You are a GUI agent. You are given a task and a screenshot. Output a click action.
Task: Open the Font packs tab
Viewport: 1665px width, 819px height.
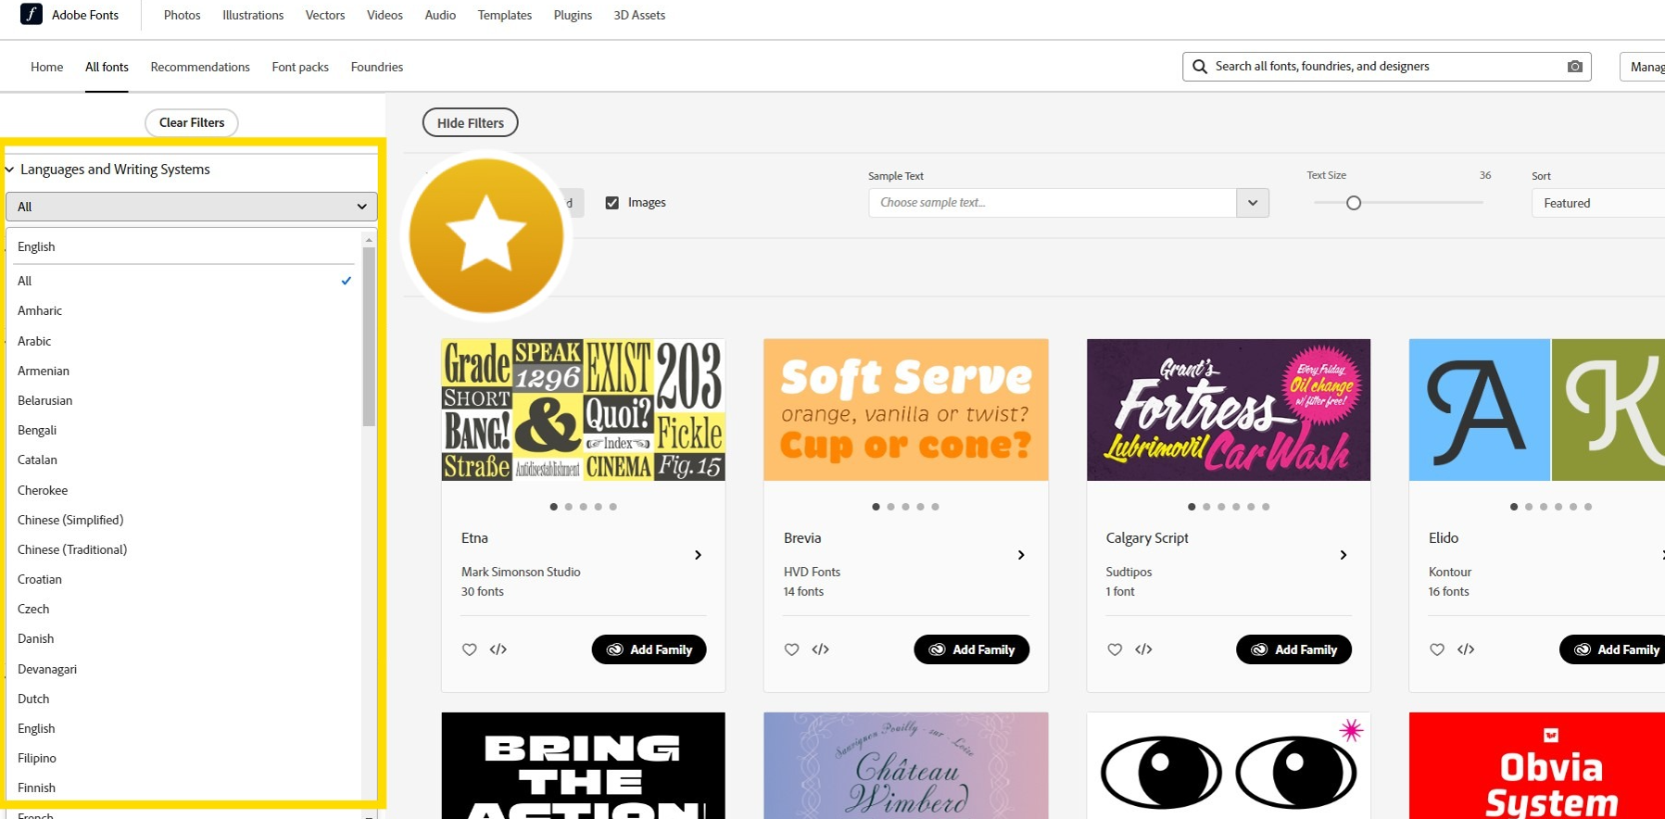click(300, 67)
